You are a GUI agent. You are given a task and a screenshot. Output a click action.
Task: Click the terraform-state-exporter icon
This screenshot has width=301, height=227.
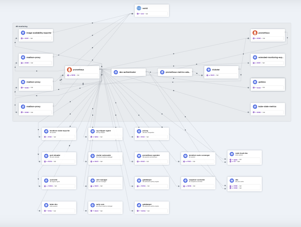point(46,131)
